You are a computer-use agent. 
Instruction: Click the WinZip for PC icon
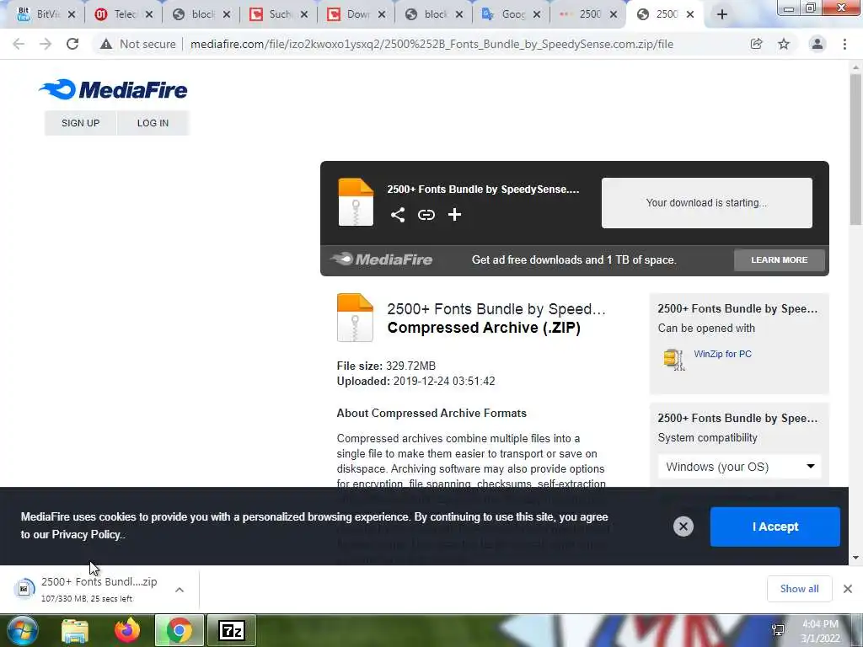tap(674, 360)
